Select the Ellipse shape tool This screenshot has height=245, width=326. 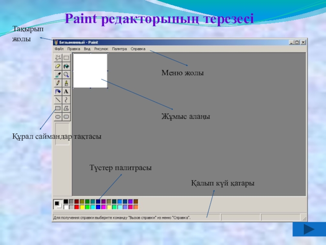coord(58,117)
